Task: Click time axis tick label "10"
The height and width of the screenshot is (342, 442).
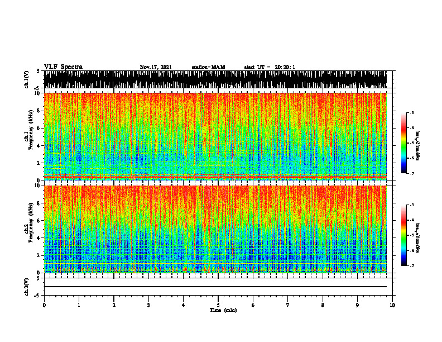Action: [392, 305]
